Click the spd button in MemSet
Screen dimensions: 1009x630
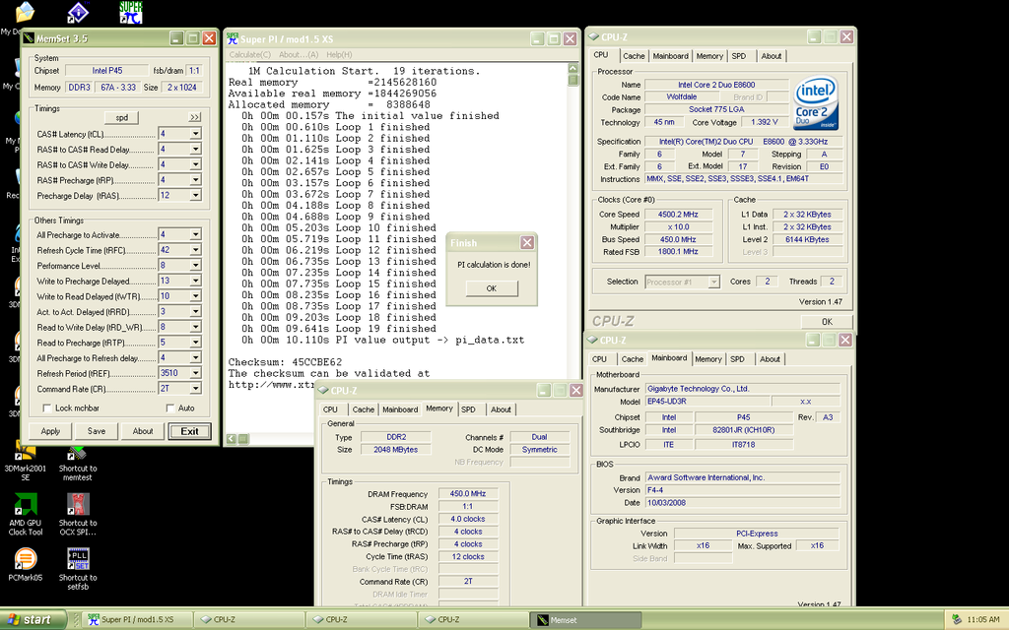[121, 118]
